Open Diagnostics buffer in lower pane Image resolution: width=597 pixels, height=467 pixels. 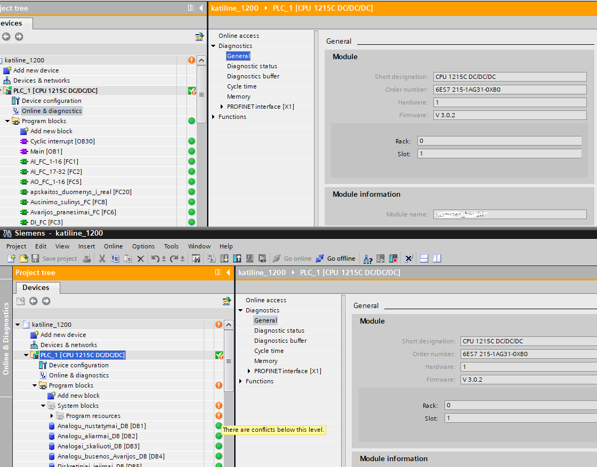[280, 341]
